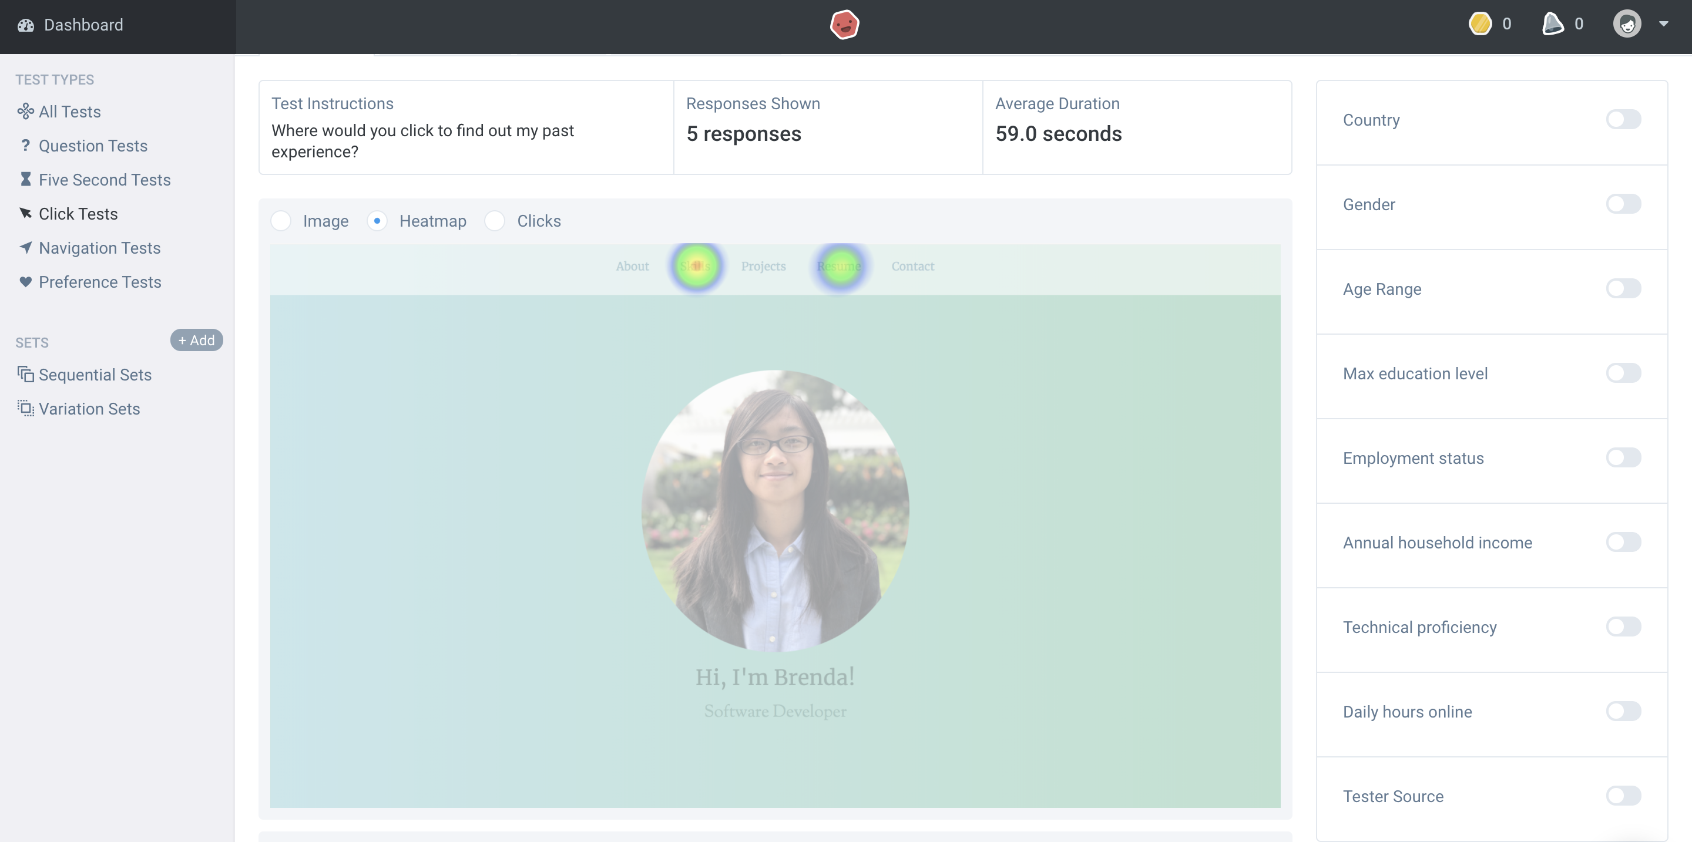This screenshot has width=1692, height=842.
Task: Click the Five Second Tests hourglass icon
Action: tap(26, 180)
